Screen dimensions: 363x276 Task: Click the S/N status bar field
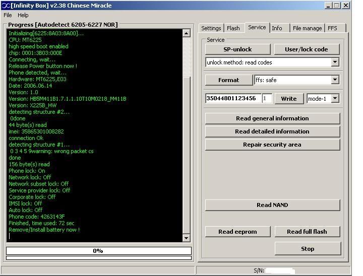point(273,270)
